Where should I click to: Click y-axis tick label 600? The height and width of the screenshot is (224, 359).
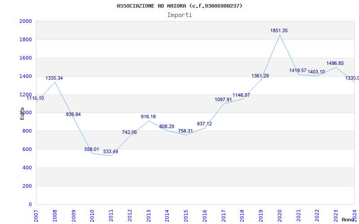click(27, 150)
